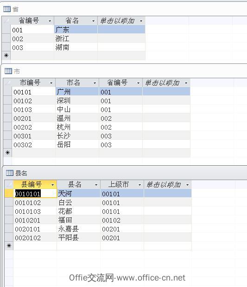
Task: Switch to the 市 table tab title
Action: (x=17, y=71)
